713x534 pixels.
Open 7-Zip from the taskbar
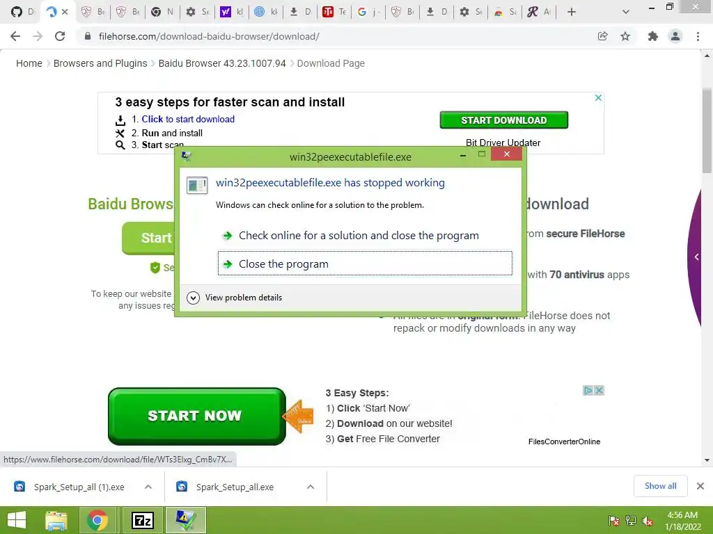click(142, 520)
